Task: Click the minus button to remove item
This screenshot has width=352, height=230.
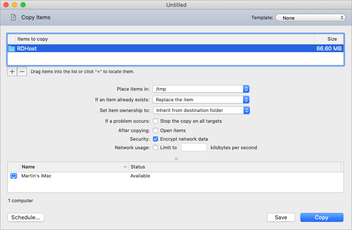Action: (22, 71)
